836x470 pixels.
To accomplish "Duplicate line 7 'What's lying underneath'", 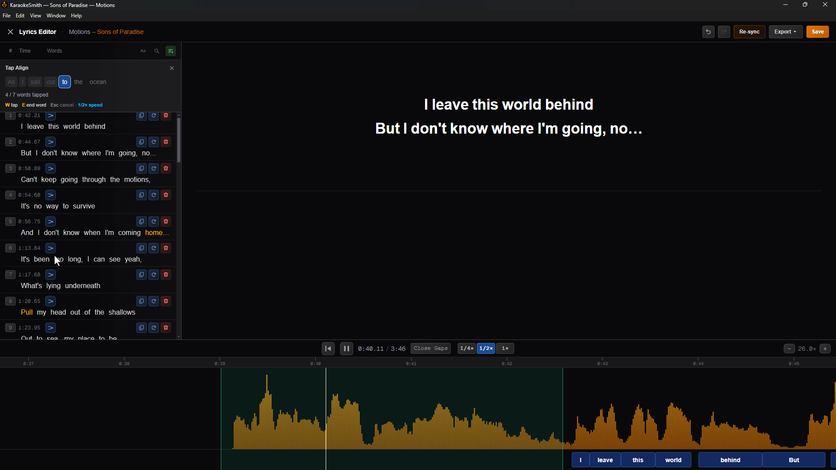I will [142, 275].
